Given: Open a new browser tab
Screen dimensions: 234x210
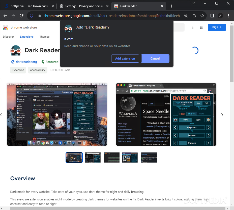Looking at the screenshot, I should 172,6.
